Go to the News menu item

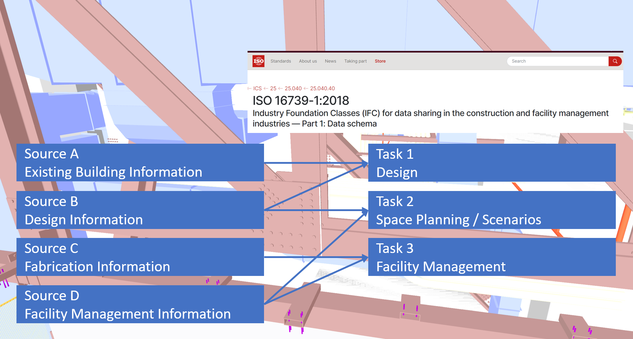331,61
